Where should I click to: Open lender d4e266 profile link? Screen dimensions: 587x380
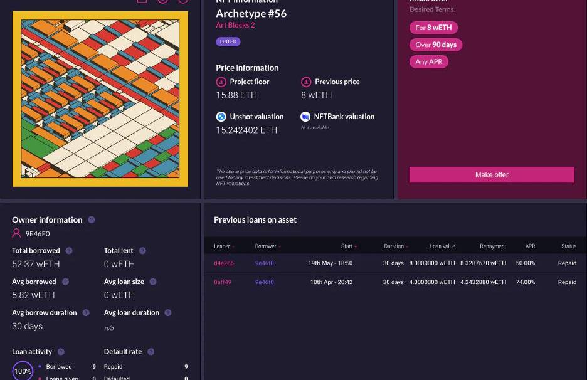pyautogui.click(x=224, y=263)
